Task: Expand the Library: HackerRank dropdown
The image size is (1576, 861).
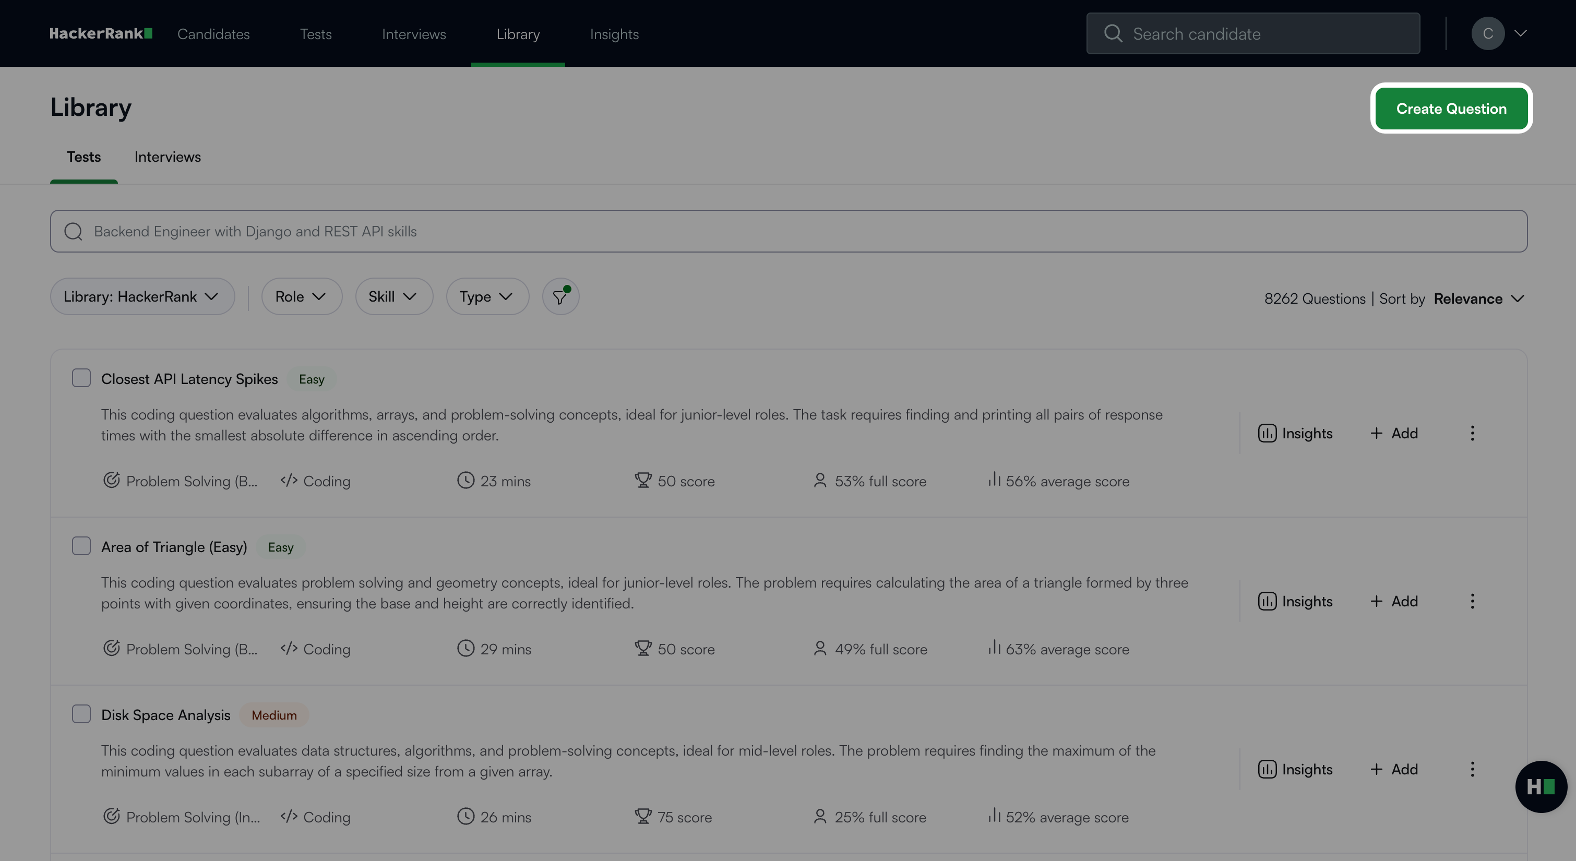Action: coord(142,297)
